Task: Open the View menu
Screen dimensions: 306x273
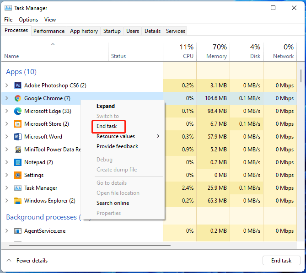Action: point(50,20)
